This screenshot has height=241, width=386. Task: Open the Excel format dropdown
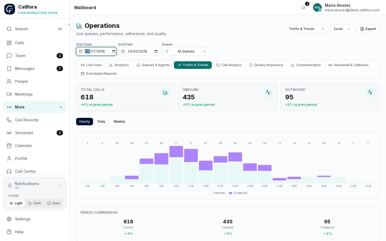pyautogui.click(x=342, y=29)
